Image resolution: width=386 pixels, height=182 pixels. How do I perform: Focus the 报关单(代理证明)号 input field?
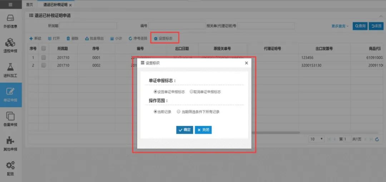[266, 26]
